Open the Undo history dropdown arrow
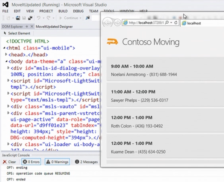The height and width of the screenshot is (182, 224). point(43,18)
